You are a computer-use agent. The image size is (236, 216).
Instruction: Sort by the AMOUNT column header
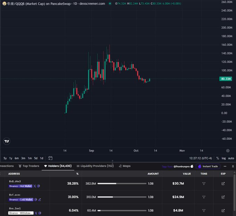(x=153, y=174)
